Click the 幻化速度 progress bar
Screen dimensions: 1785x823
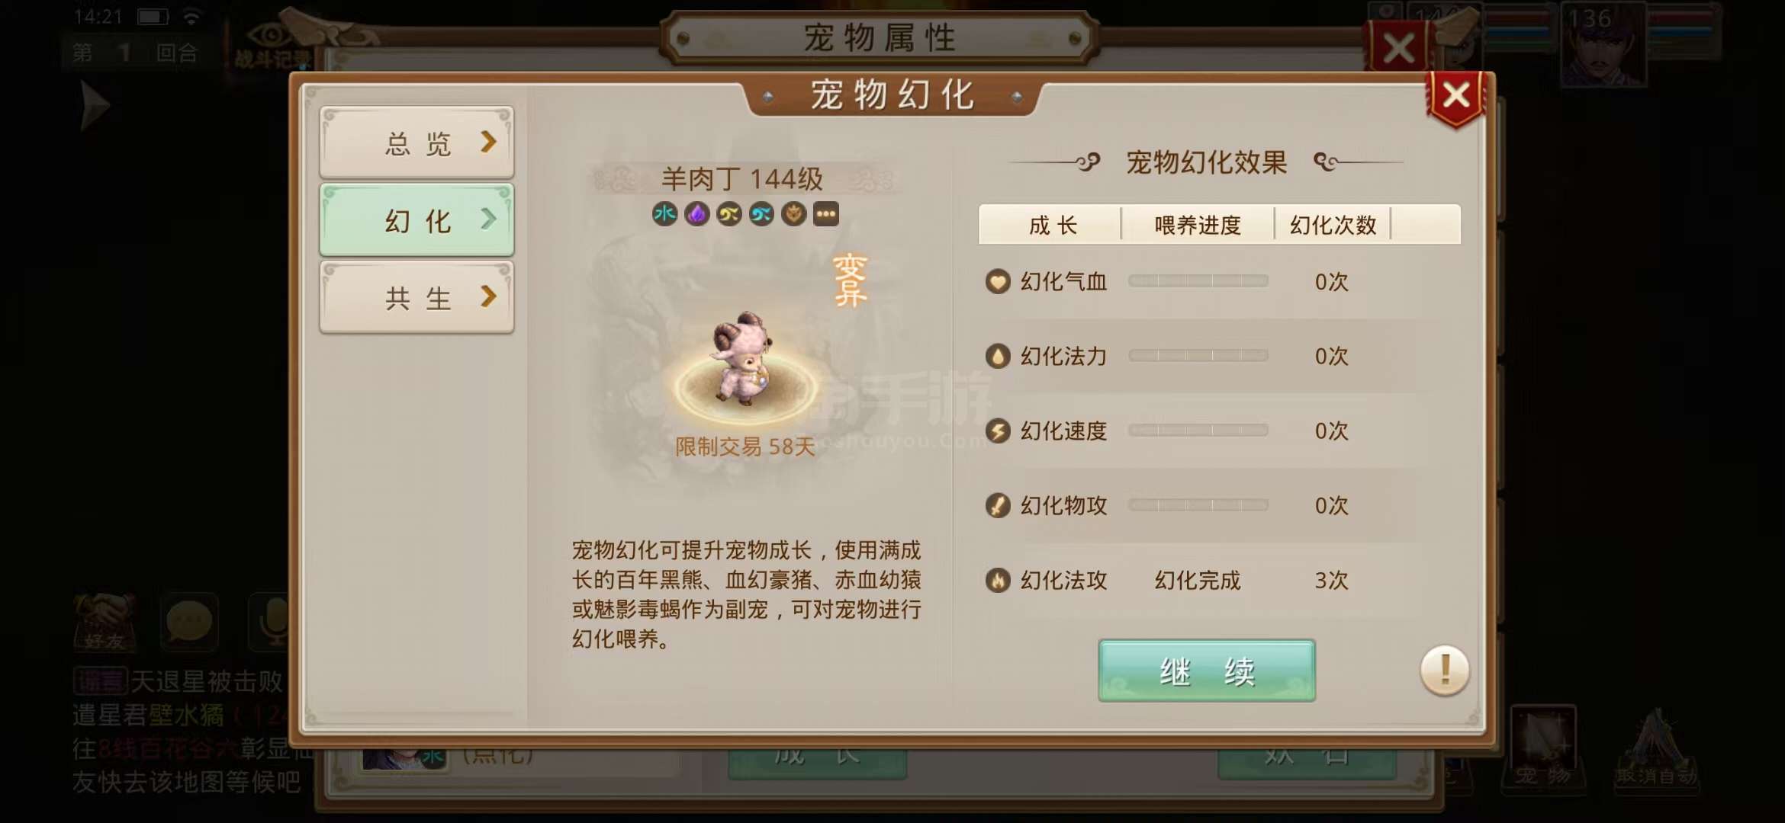coord(1198,431)
